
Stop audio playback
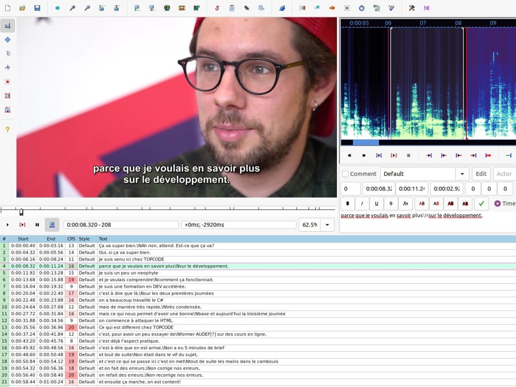(x=408, y=155)
